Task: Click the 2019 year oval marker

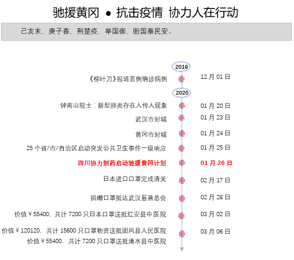Action: 181,67
